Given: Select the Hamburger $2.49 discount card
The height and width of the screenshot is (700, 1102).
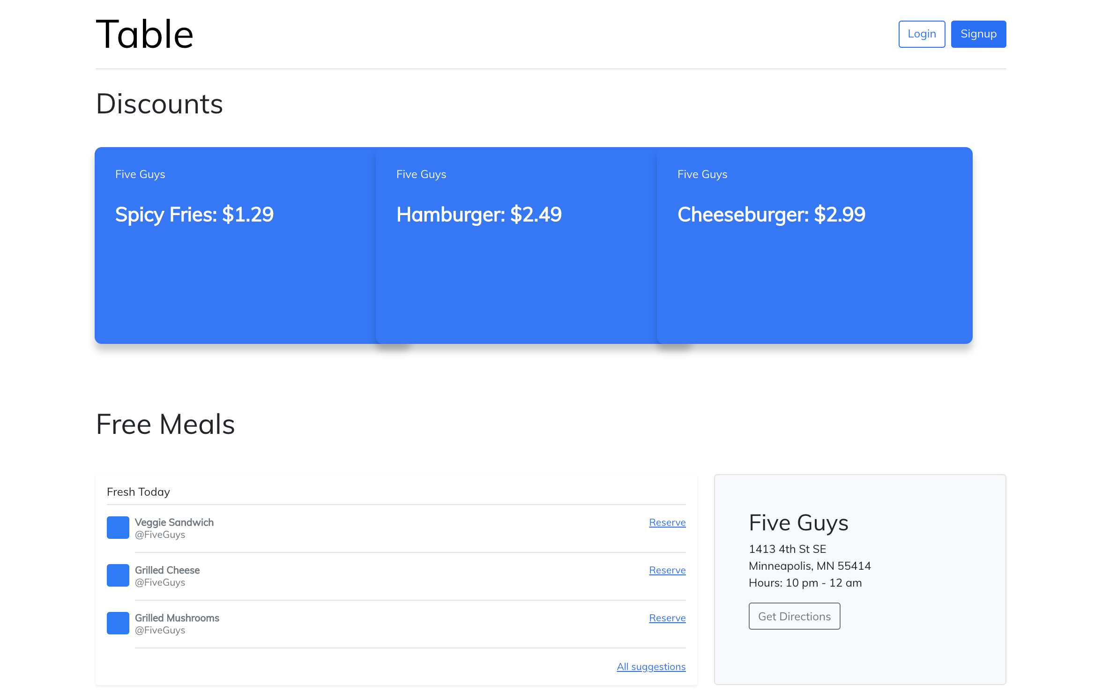Looking at the screenshot, I should click(x=515, y=245).
